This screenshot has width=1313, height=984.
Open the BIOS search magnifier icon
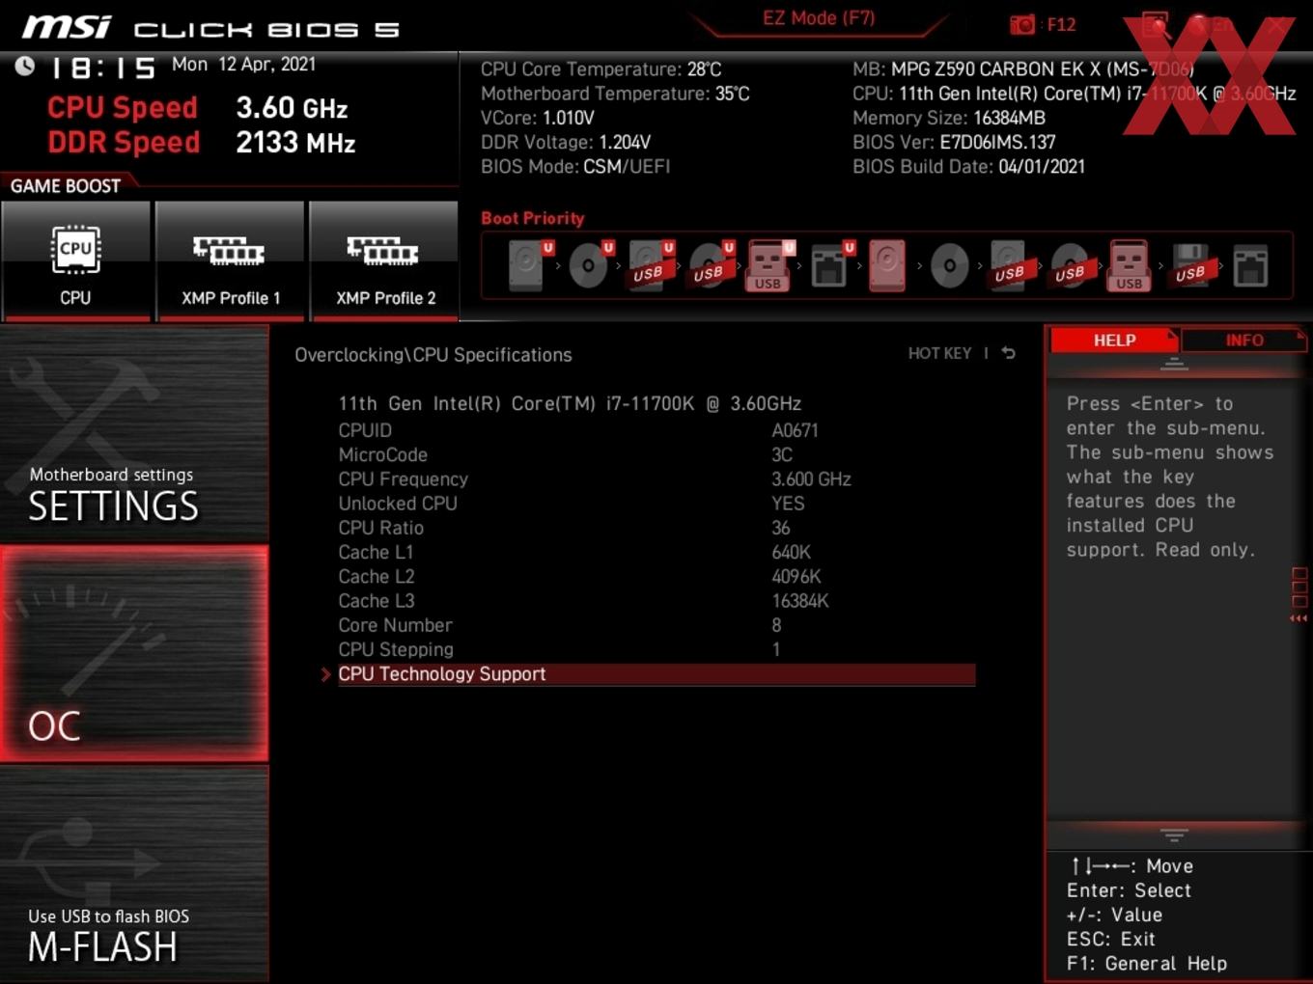[1156, 25]
